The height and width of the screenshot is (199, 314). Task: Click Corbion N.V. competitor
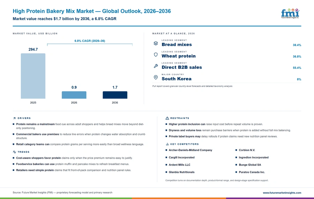pyautogui.click(x=247, y=150)
